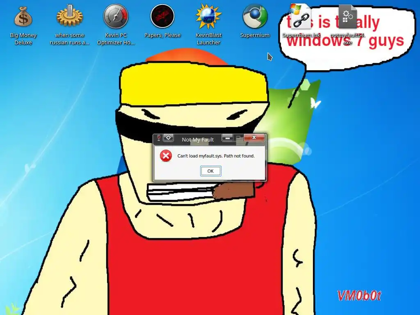Image resolution: width=420 pixels, height=315 pixels.
Task: Click the 'KevinBlast Launcher' icon label
Action: 208,39
